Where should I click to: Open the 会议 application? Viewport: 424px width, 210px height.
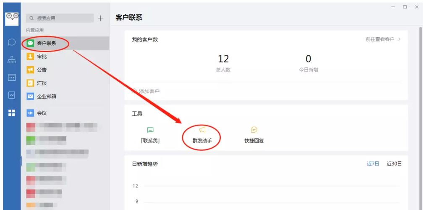42,113
